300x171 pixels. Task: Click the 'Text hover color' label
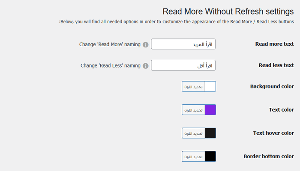(x=273, y=133)
